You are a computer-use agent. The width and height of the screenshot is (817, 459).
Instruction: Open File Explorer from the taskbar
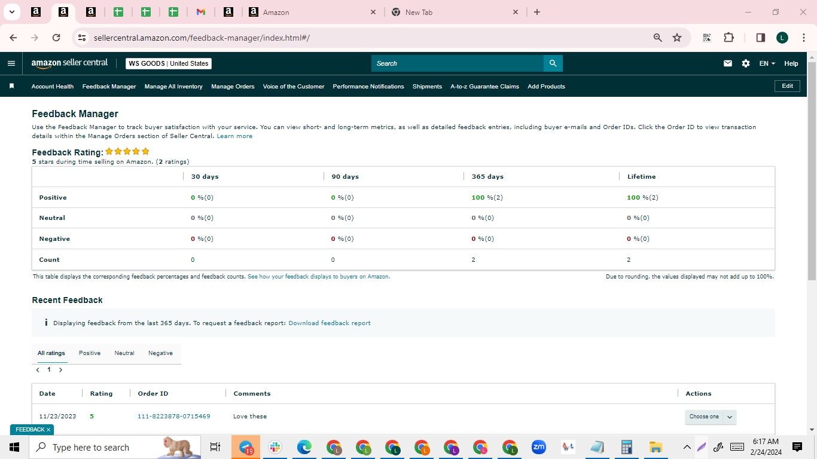pyautogui.click(x=656, y=447)
